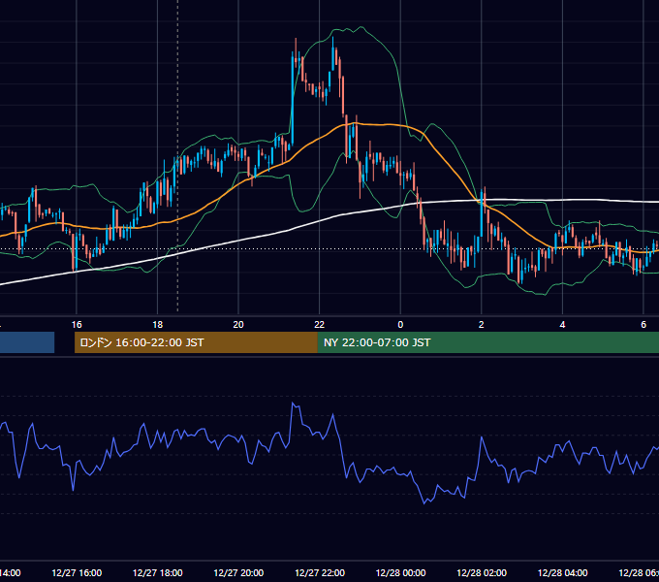Image resolution: width=659 pixels, height=582 pixels.
Task: Click the 12/28 00:00 time label
Action: [400, 572]
